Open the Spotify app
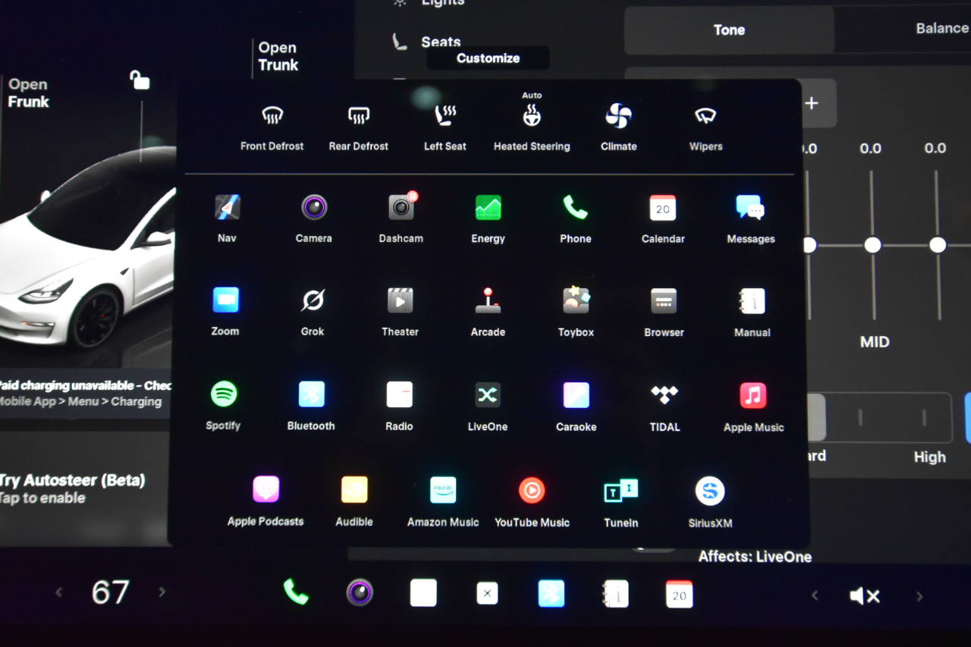This screenshot has width=971, height=647. click(x=224, y=394)
